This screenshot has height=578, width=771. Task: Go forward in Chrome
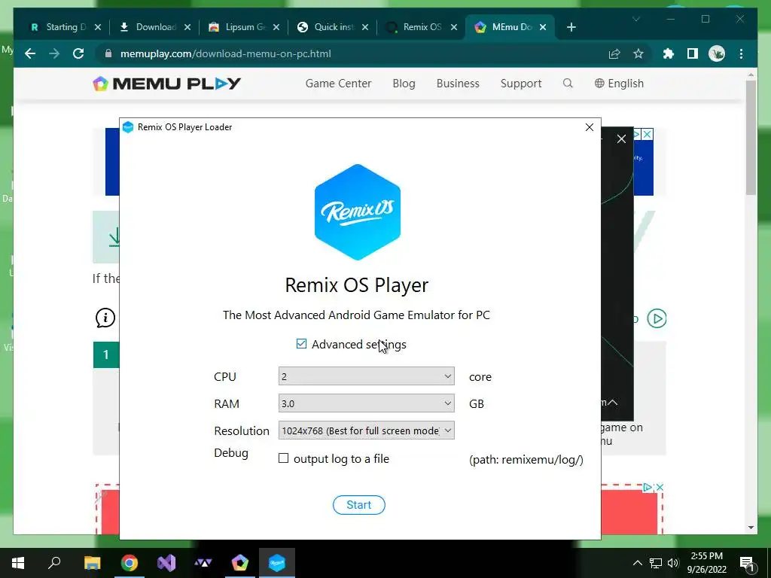click(x=54, y=53)
